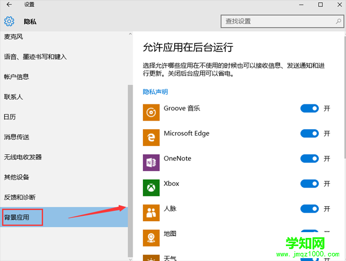Screen dimensions: 346x261
Task: Go back using the back arrow
Action: tap(9, 5)
